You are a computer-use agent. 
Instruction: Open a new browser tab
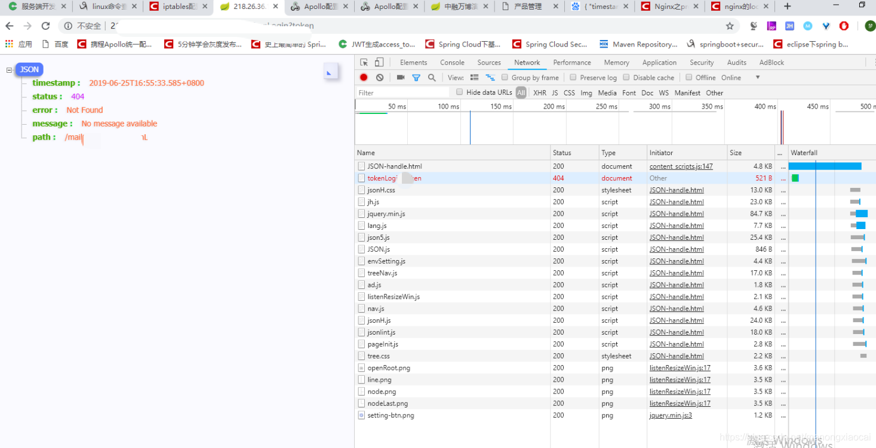tap(787, 6)
